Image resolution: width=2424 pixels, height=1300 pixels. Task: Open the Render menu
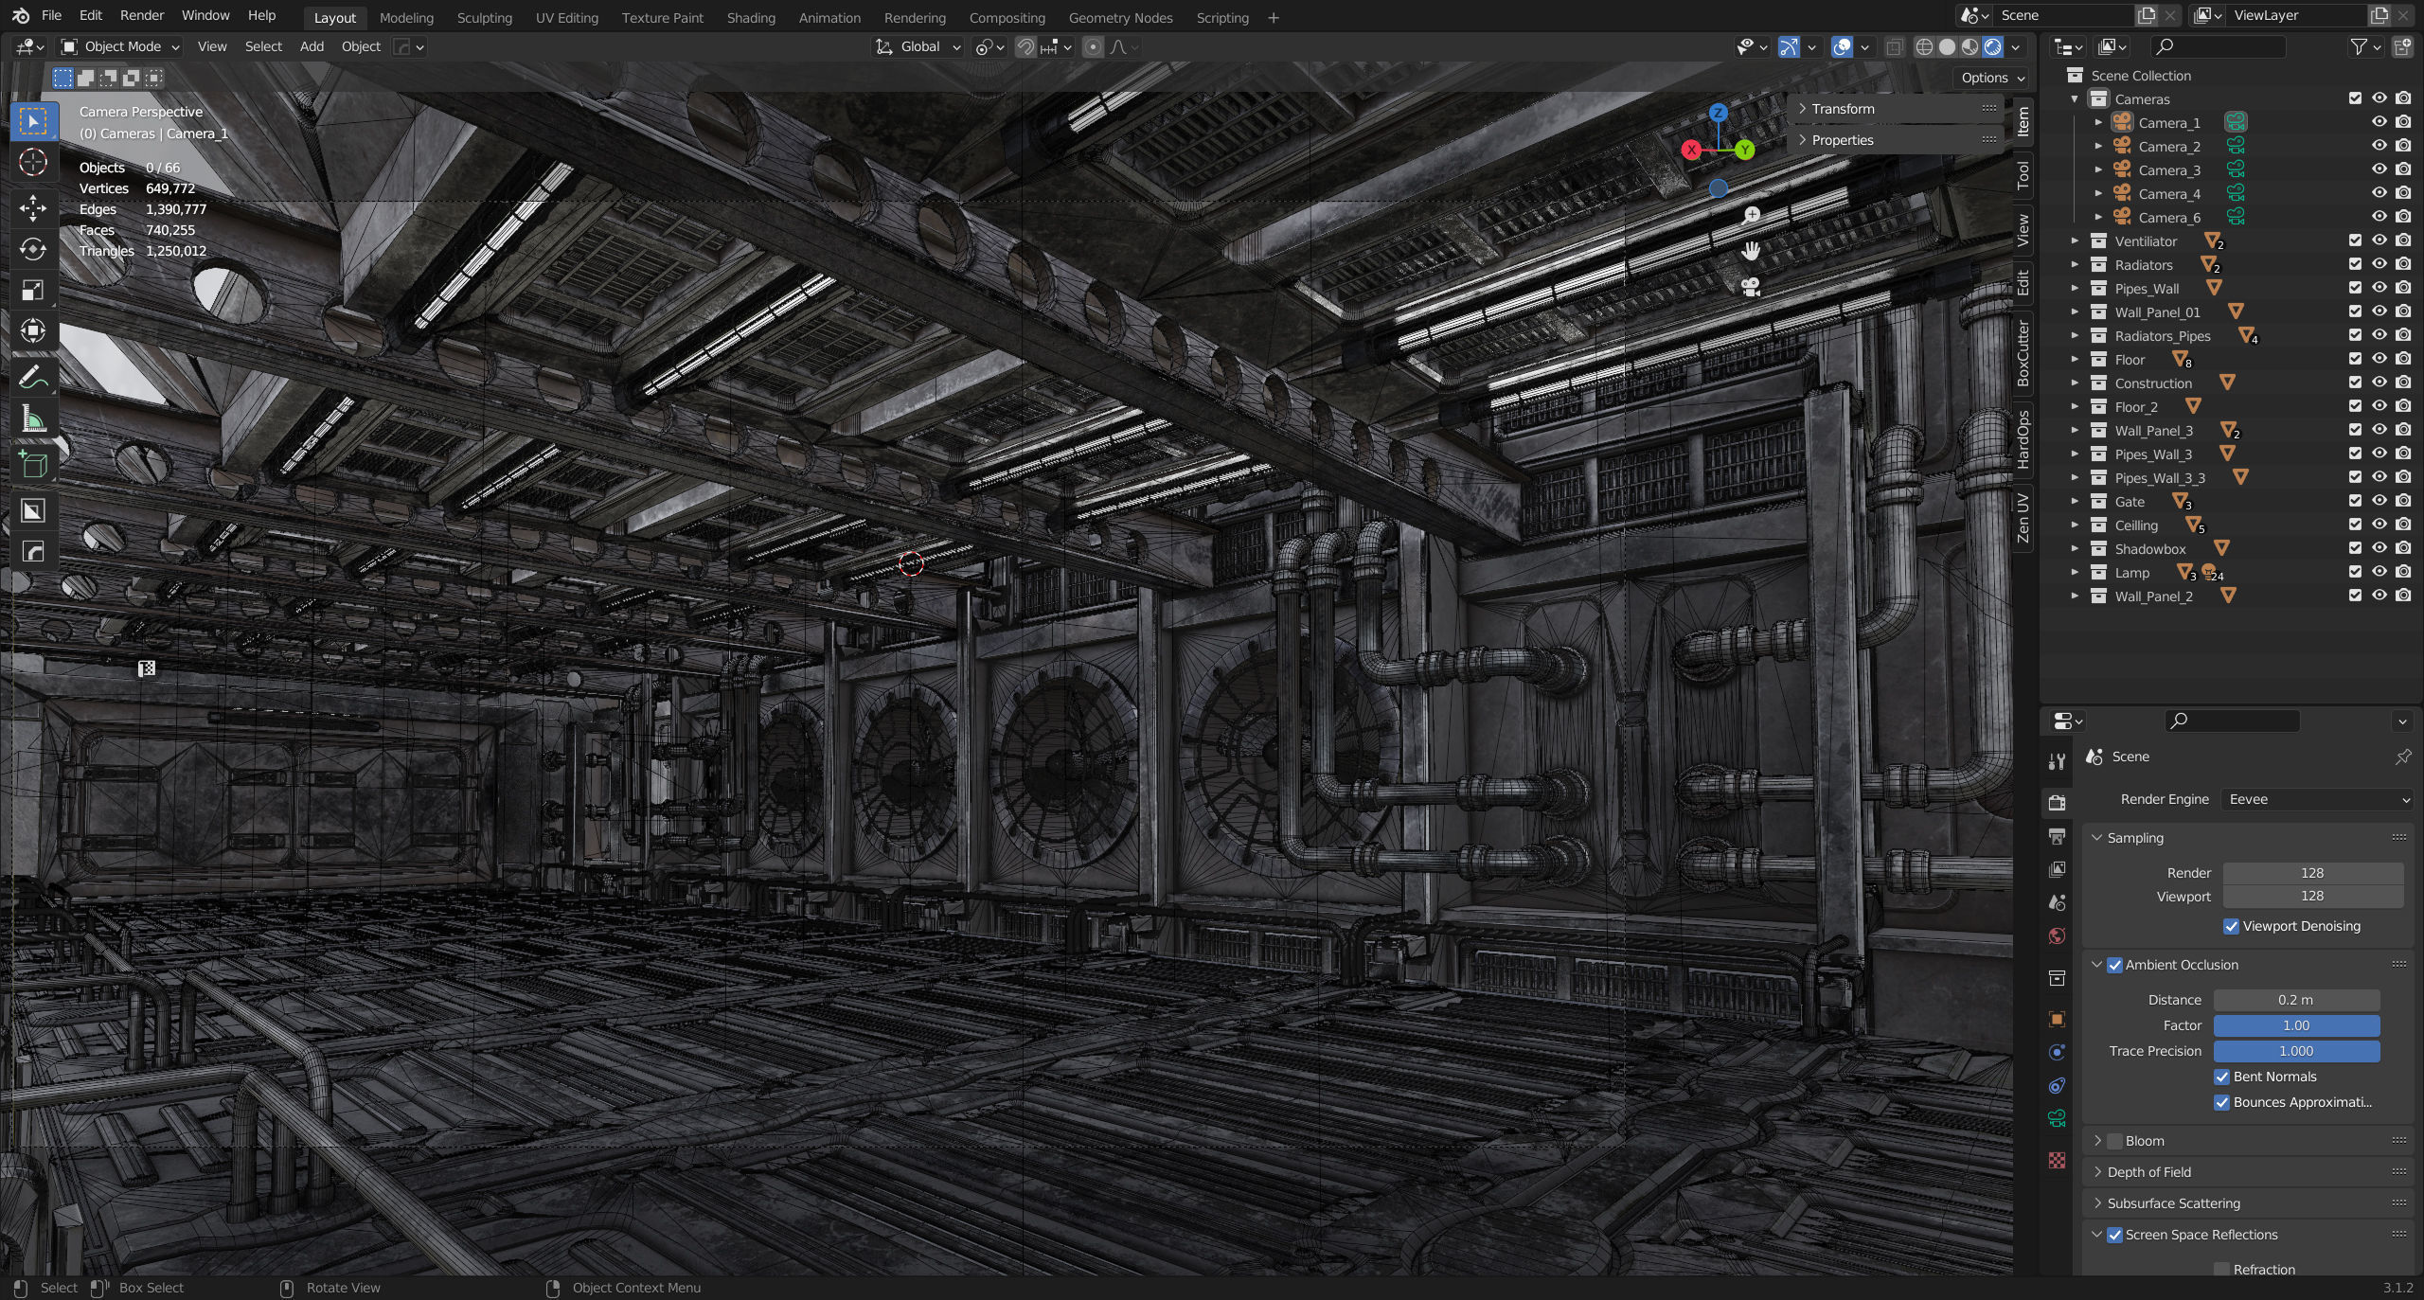tap(141, 15)
